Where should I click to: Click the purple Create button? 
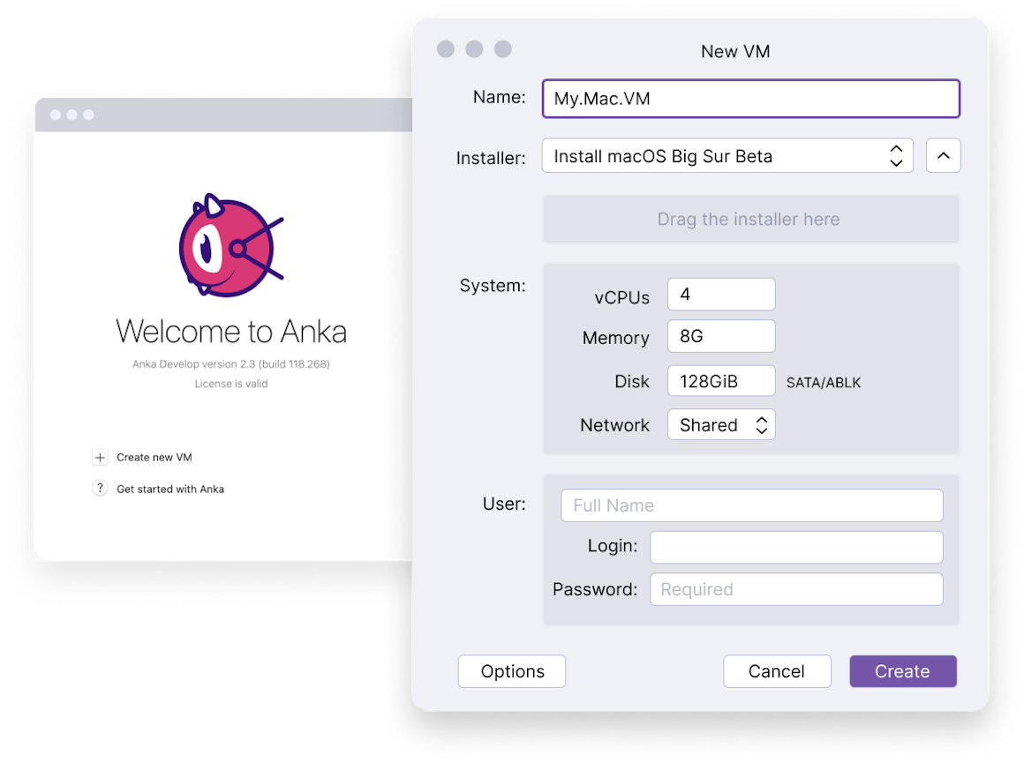pyautogui.click(x=903, y=671)
